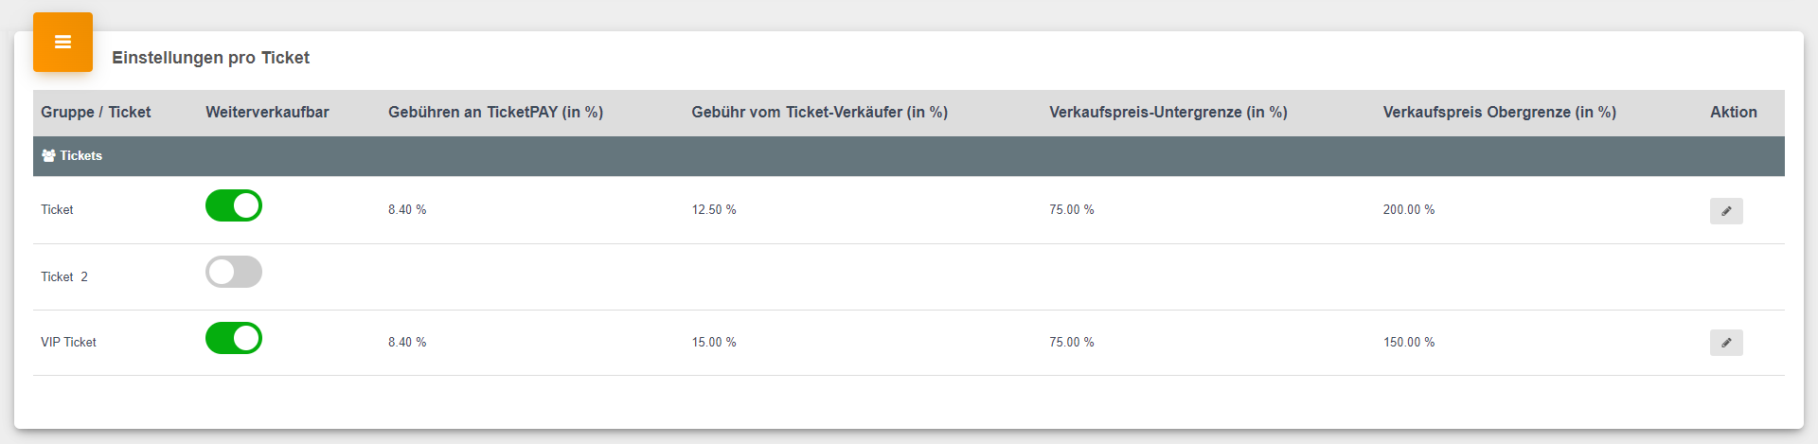Enable resale toggle for Ticket 2
1818x444 pixels.
(234, 272)
